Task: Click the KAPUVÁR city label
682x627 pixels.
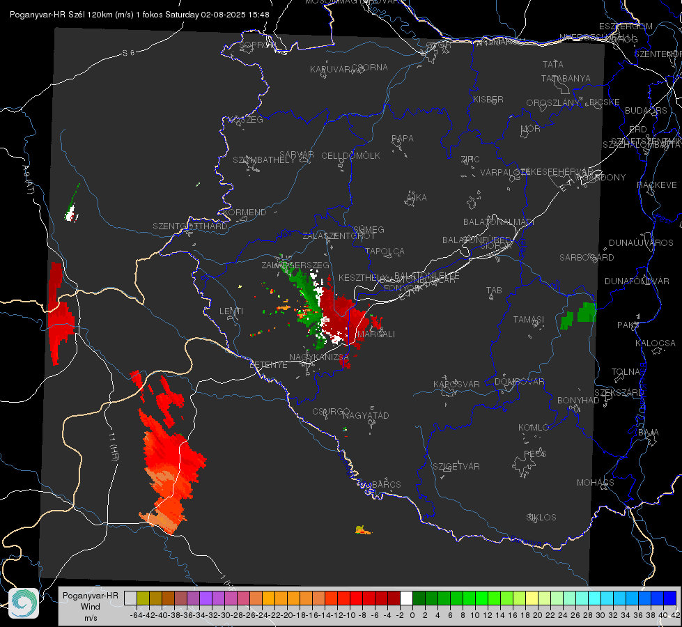Action: (x=330, y=70)
